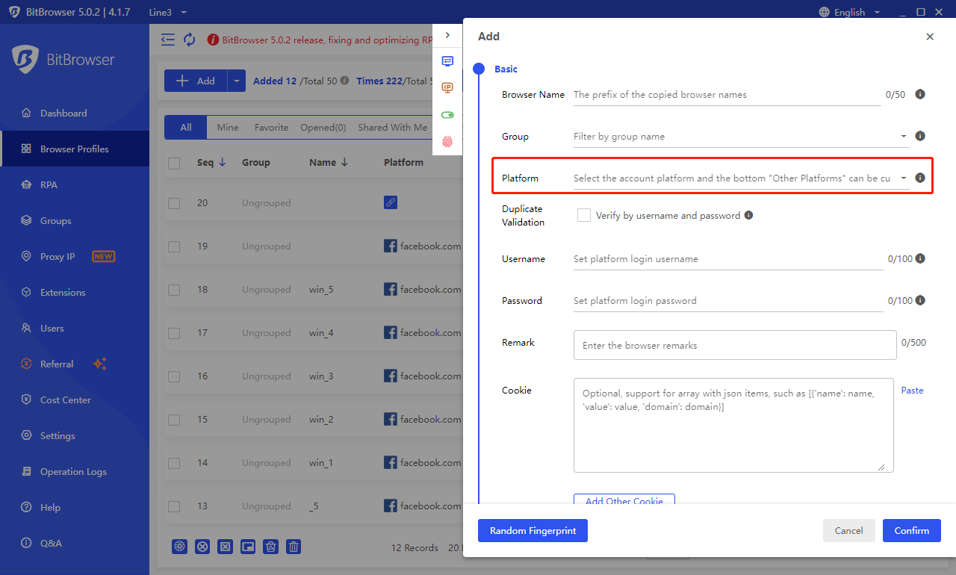Sort the table by the Name column arrow
The image size is (956, 575).
tap(344, 162)
